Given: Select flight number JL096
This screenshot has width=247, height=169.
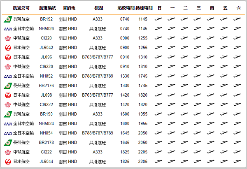Looking at the screenshot, I should 46,57.
